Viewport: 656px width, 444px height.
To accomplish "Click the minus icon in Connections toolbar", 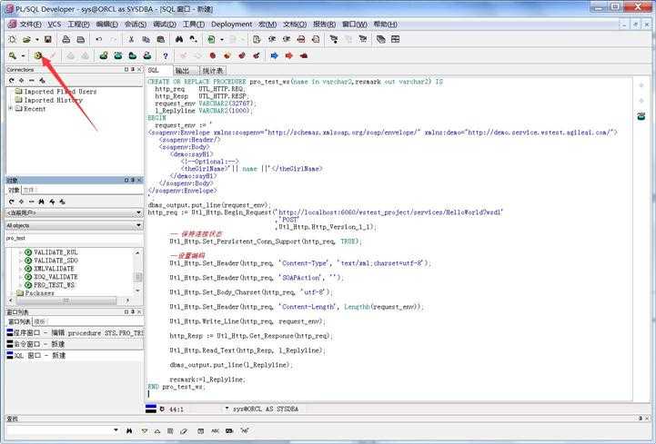I will (31, 80).
